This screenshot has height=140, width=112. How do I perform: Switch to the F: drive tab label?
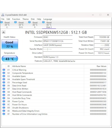35,25
